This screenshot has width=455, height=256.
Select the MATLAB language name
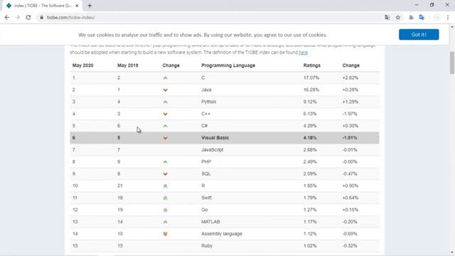coord(210,221)
